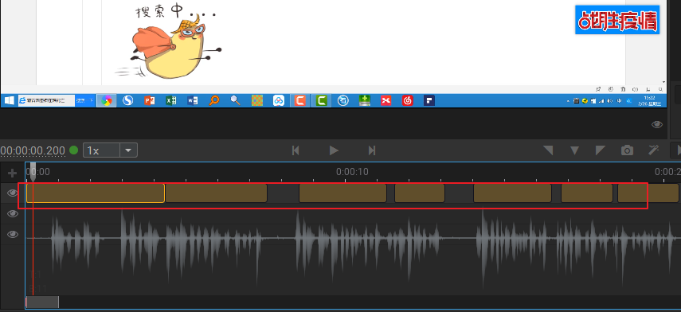Image resolution: width=681 pixels, height=312 pixels.
Task: Click the orange magnifier taskbar icon
Action: coord(214,100)
